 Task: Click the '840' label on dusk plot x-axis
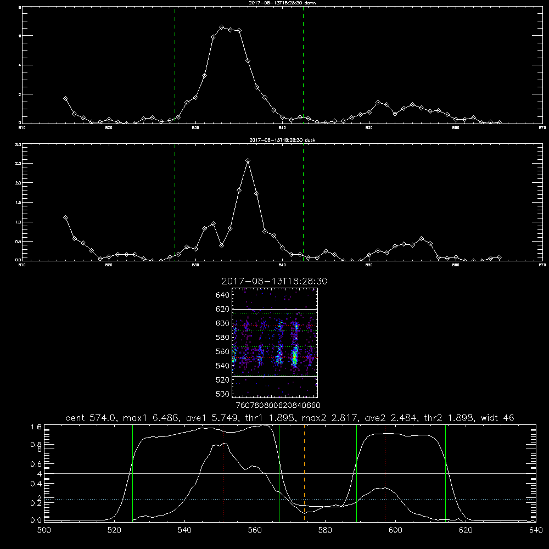(282, 265)
